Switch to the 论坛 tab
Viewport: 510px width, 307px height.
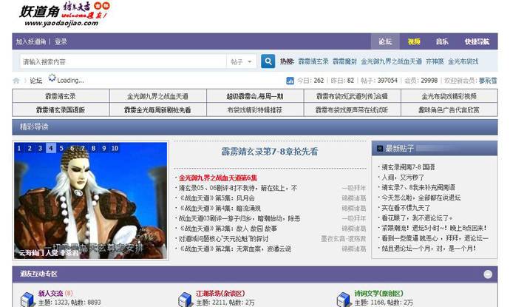pyautogui.click(x=385, y=41)
